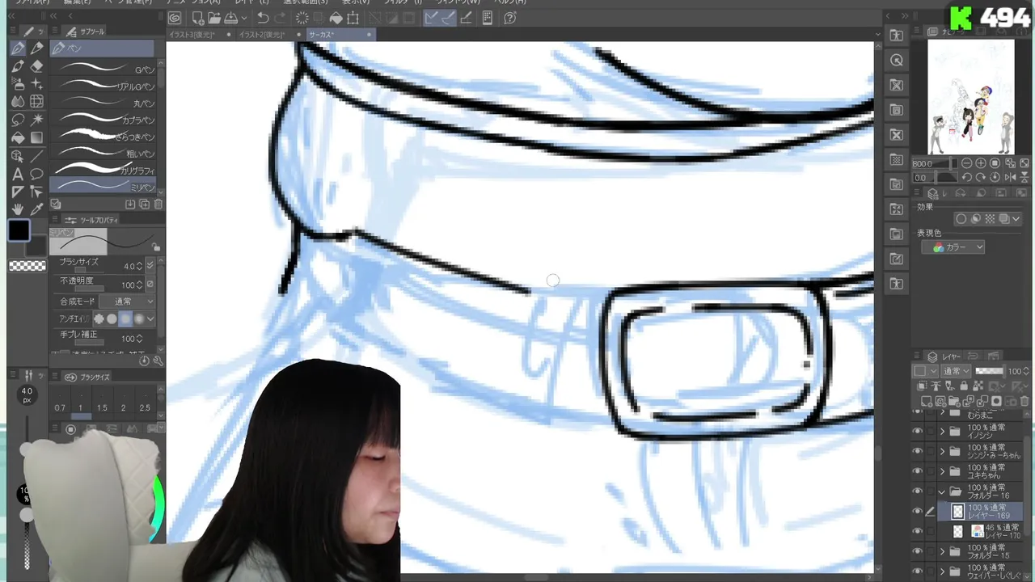Open the 合成モード dropdown in tool property
The height and width of the screenshot is (582, 1035).
click(128, 302)
